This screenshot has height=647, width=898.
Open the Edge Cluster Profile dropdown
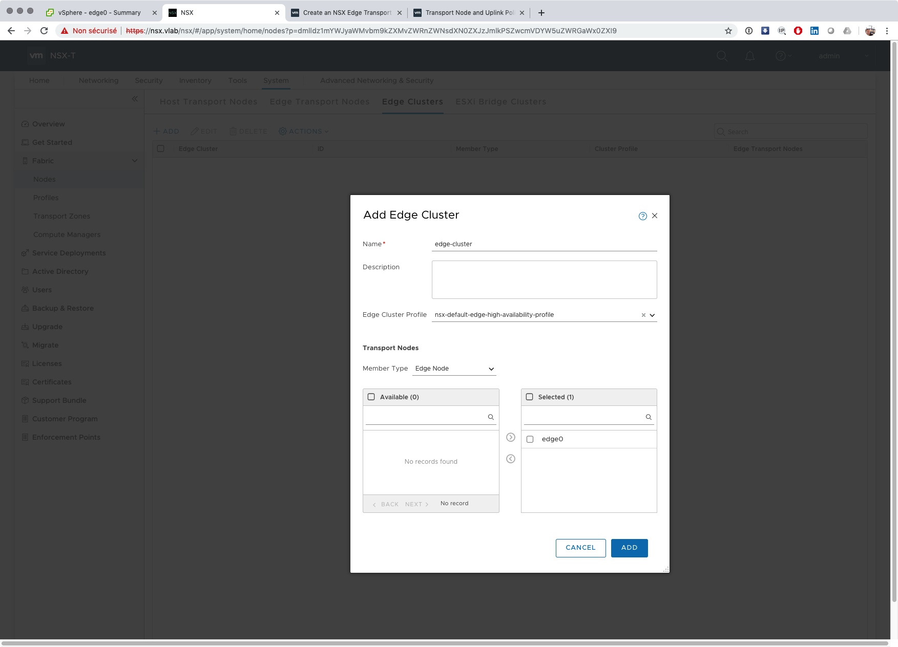click(x=652, y=315)
